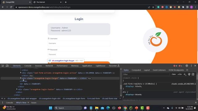Click the rendering emulations paintbrush icon
Screen dimensions: 198x111
[189, 74]
